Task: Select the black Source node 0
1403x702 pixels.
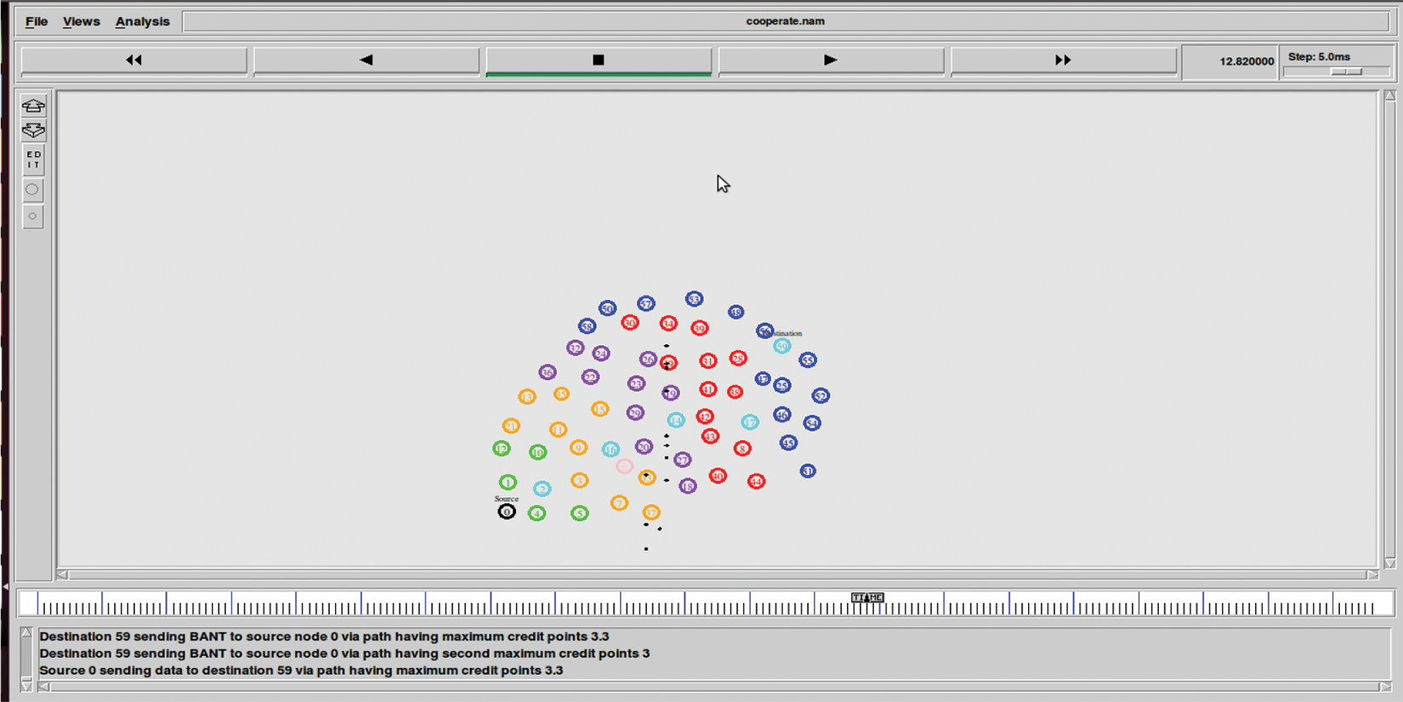Action: click(x=507, y=512)
